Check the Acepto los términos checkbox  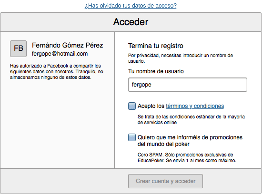click(132, 106)
